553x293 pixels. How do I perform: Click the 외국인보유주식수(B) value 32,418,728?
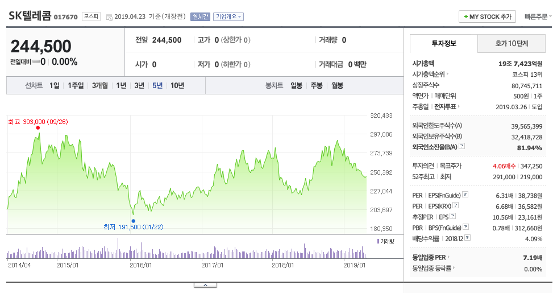[527, 137]
